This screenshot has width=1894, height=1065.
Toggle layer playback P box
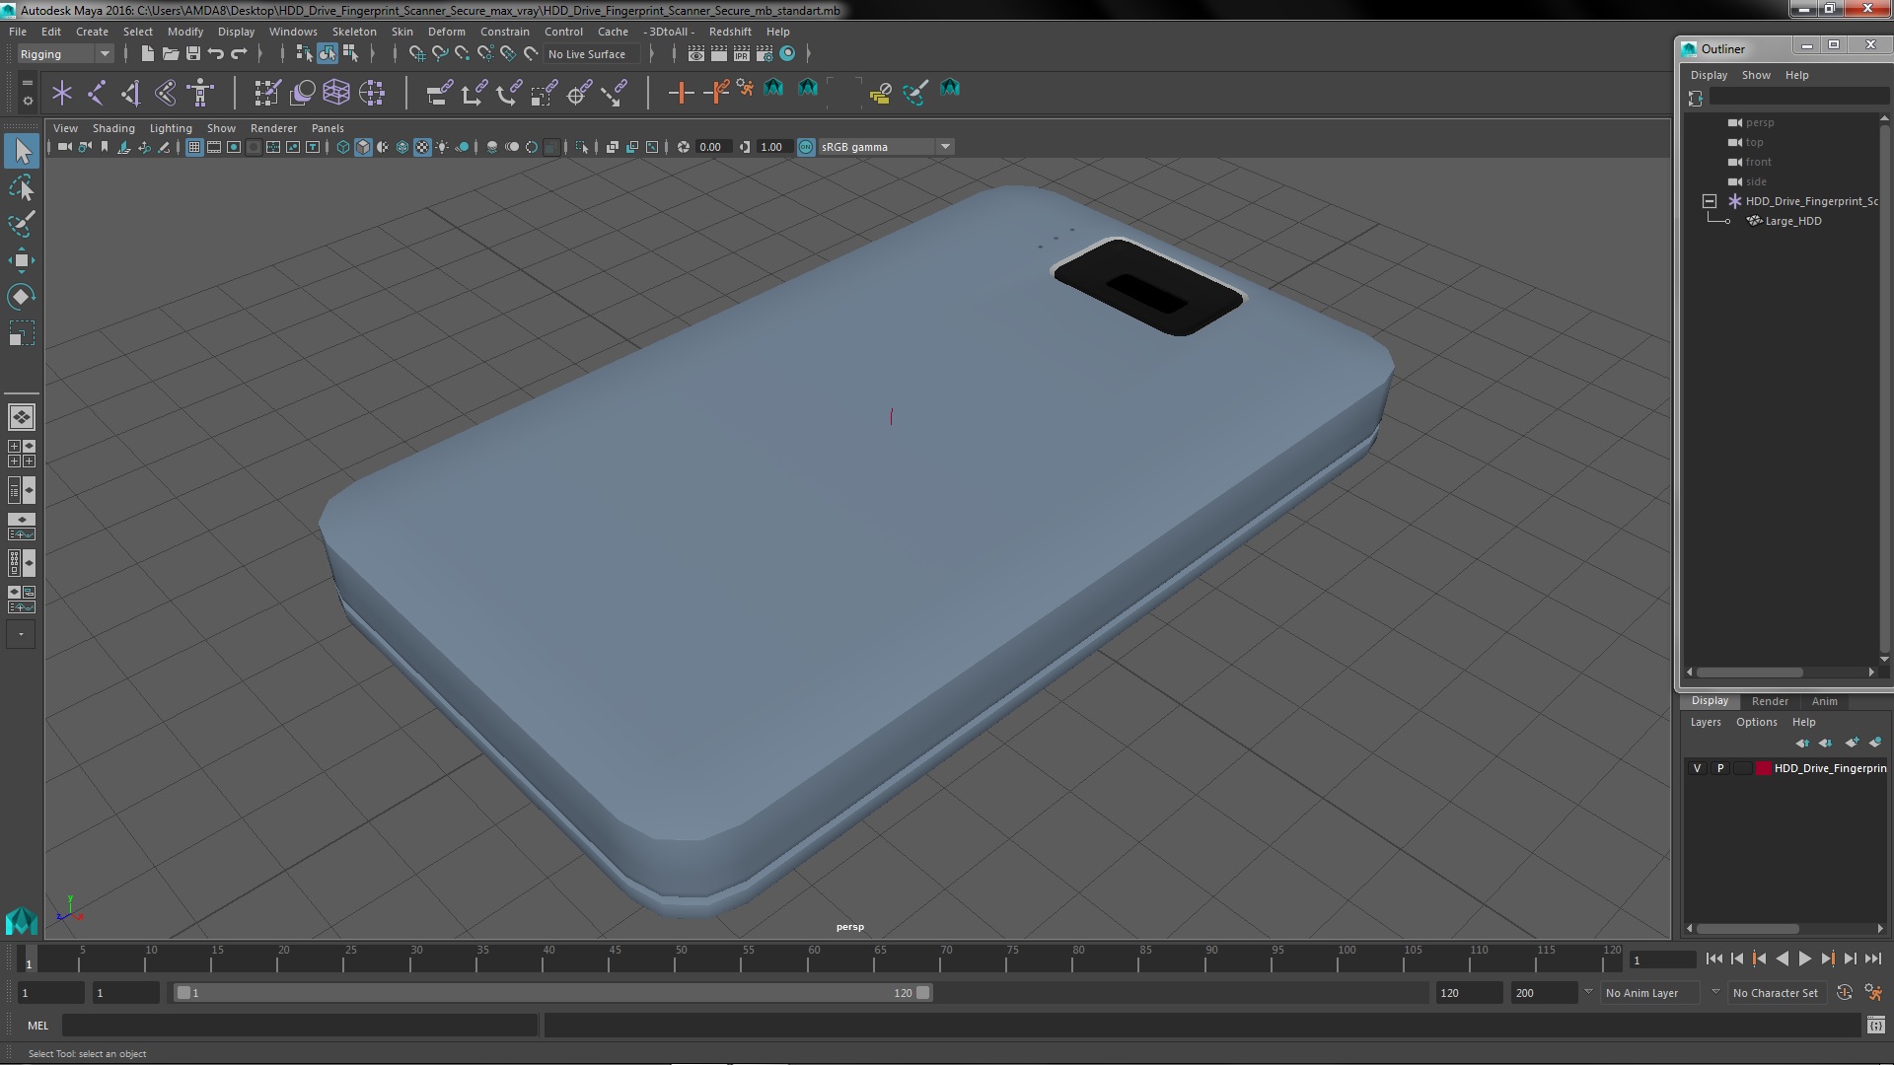point(1720,768)
